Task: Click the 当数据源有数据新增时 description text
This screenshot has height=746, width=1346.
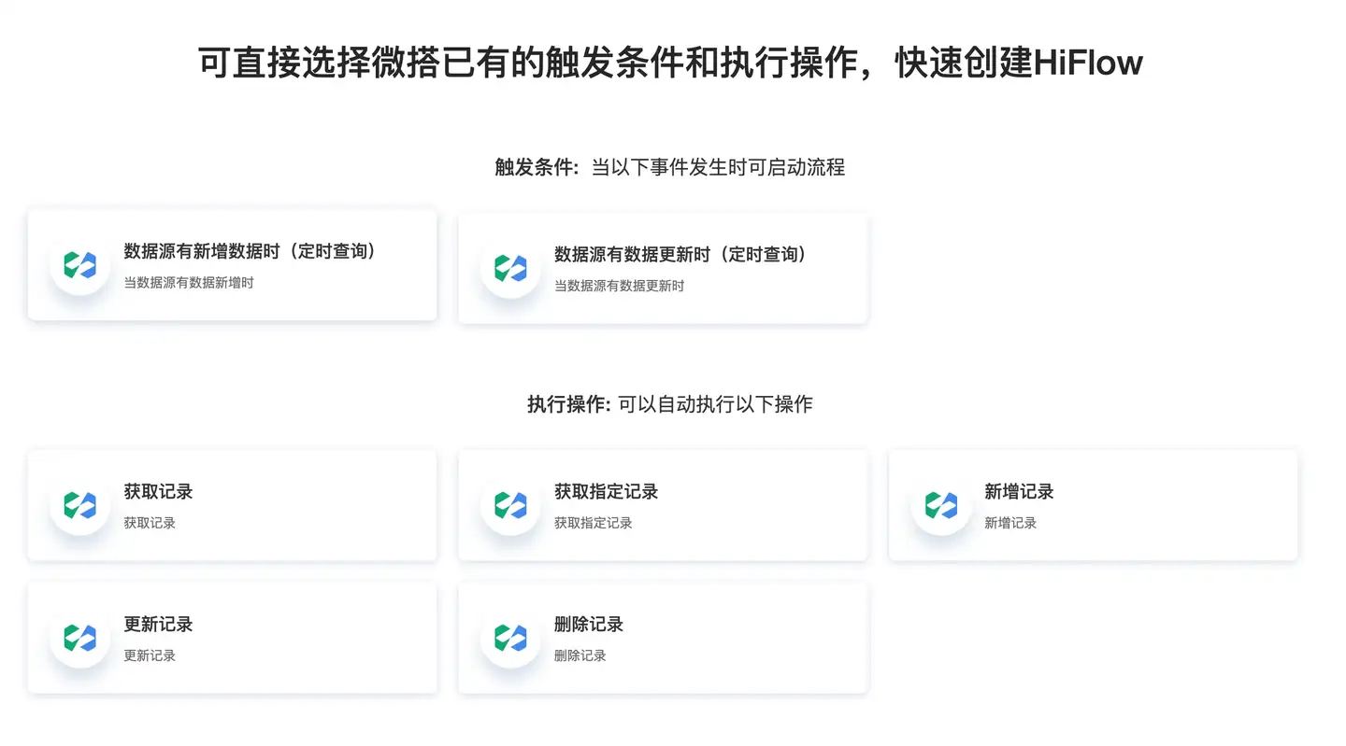Action: coord(189,282)
